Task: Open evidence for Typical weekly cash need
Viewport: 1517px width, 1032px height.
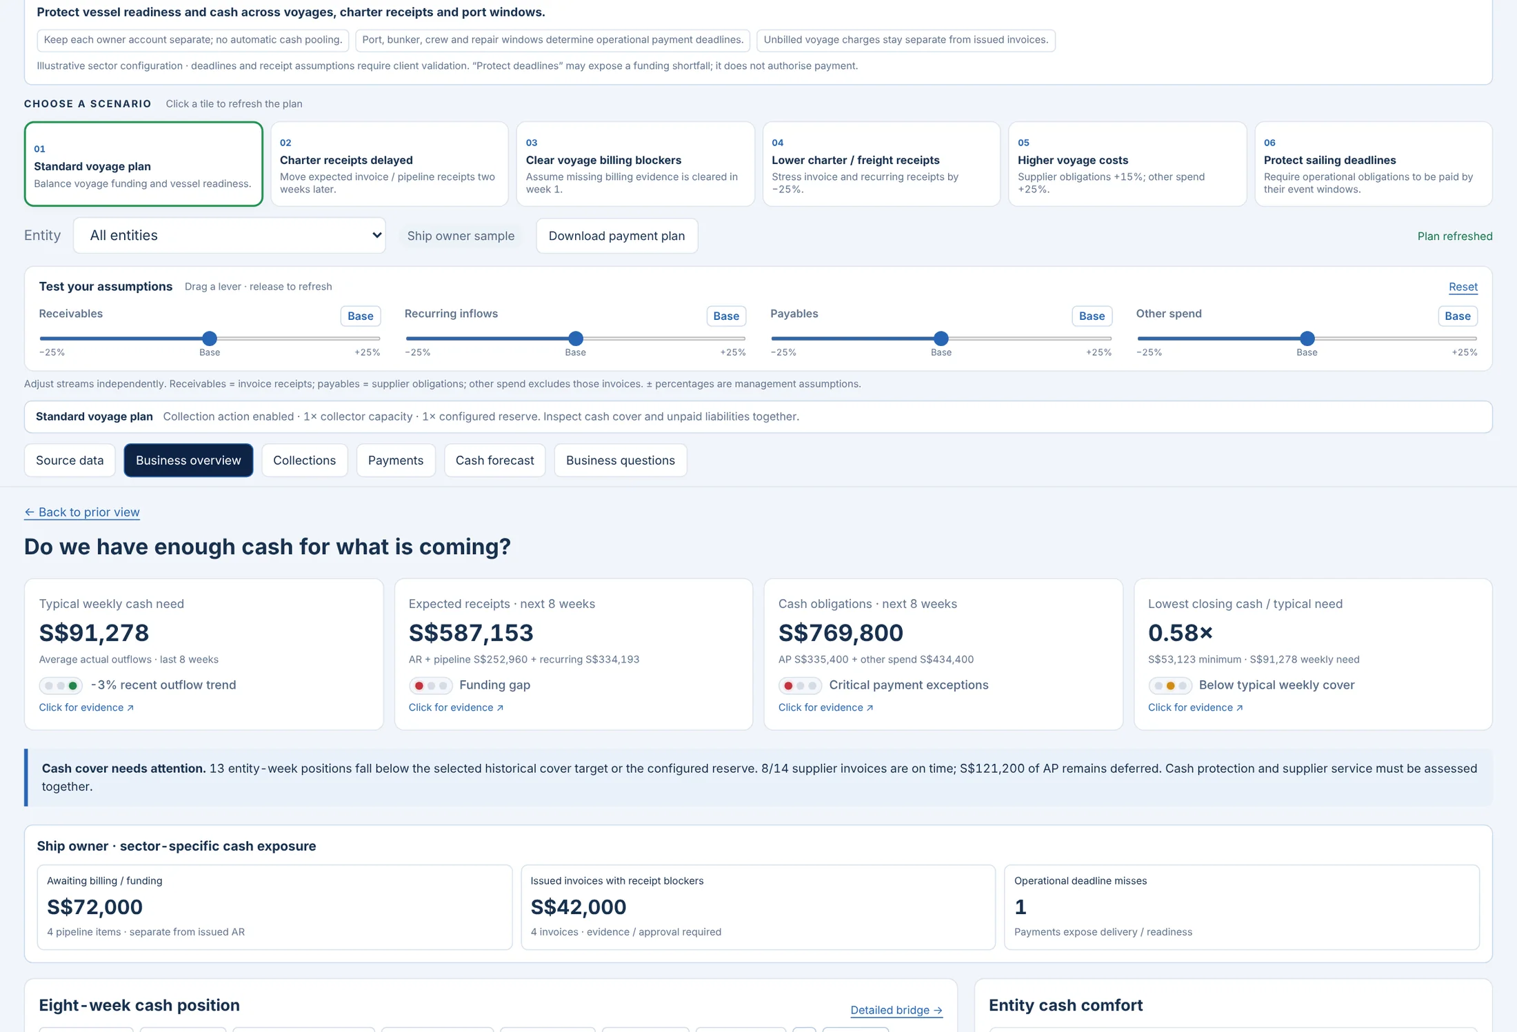Action: (86, 707)
